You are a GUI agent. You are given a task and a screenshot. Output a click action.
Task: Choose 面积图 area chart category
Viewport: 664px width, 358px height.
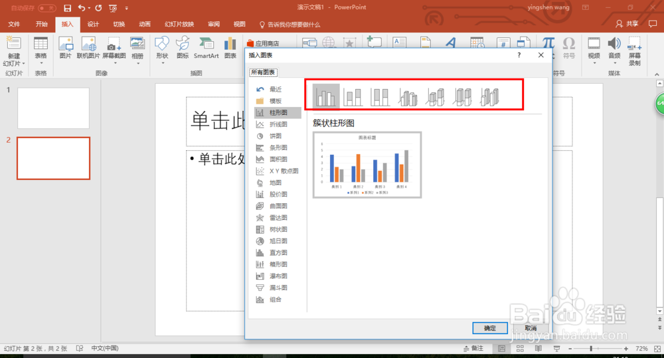(x=278, y=159)
